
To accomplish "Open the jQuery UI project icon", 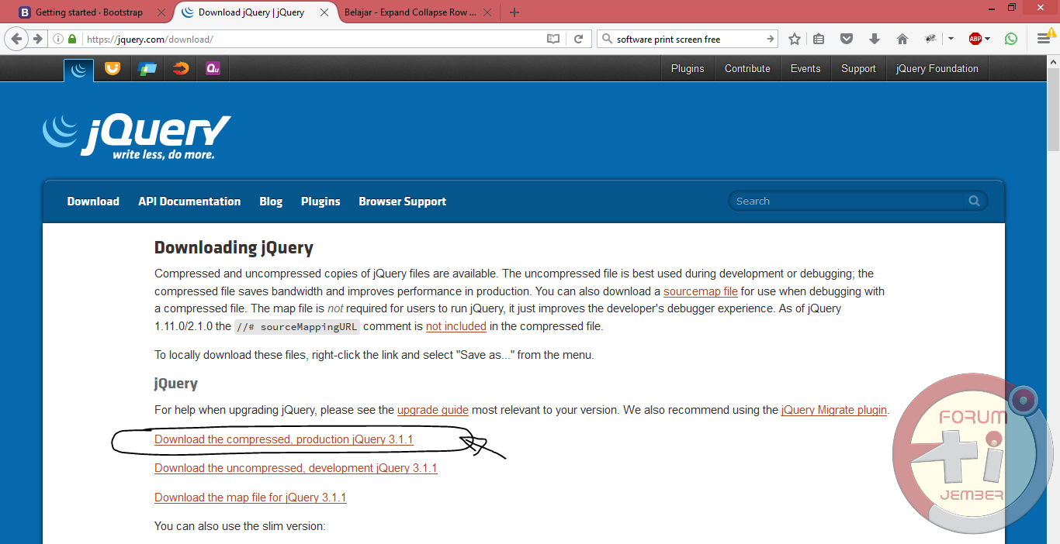I will (113, 69).
